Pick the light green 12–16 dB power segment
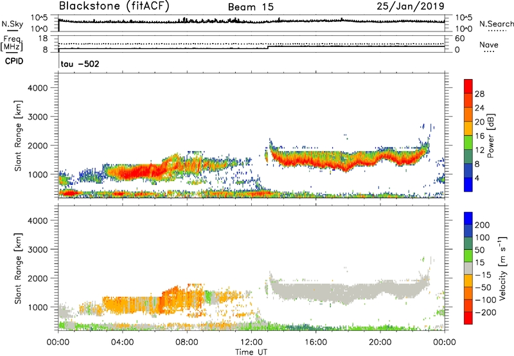This screenshot has width=514, height=356. [468, 143]
